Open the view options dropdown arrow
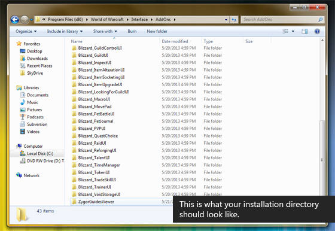Image resolution: width=335 pixels, height=231 pixels. coord(293,31)
